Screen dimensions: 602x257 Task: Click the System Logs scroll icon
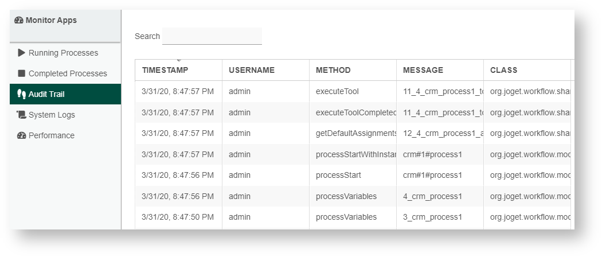[x=22, y=115]
